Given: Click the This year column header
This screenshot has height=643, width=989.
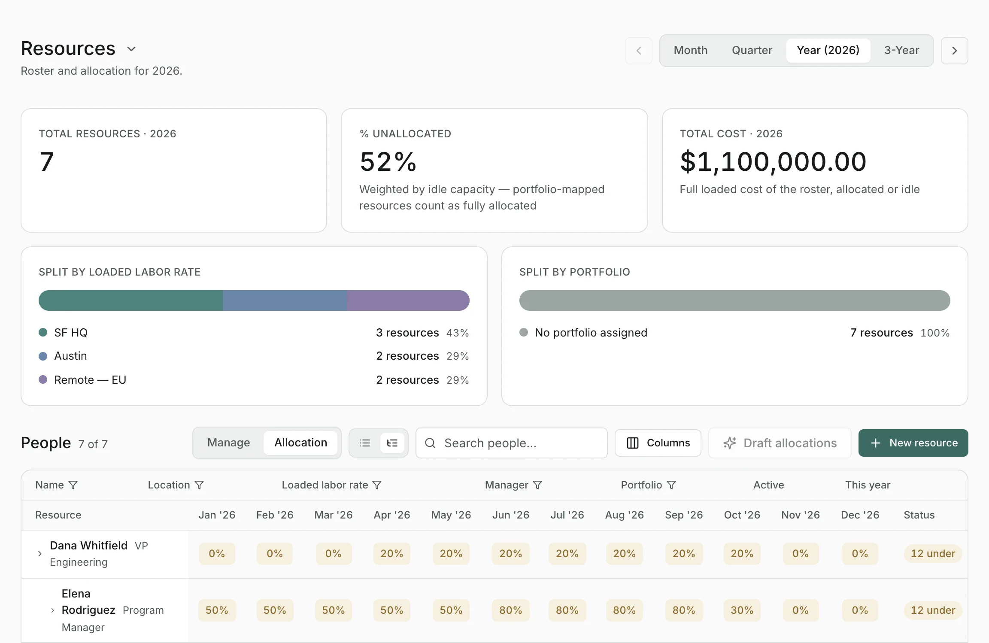Looking at the screenshot, I should click(x=868, y=485).
